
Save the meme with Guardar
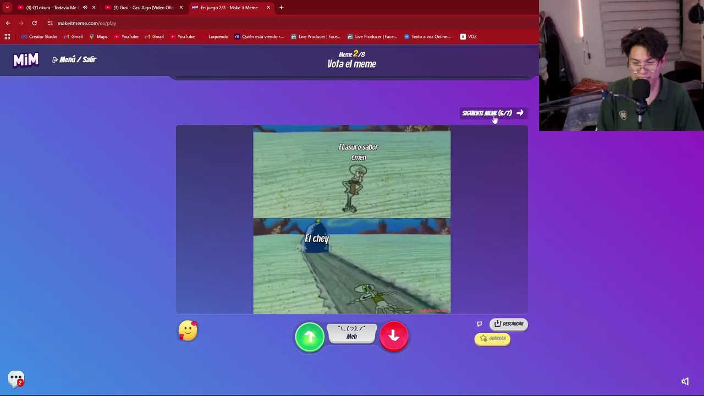tap(493, 339)
